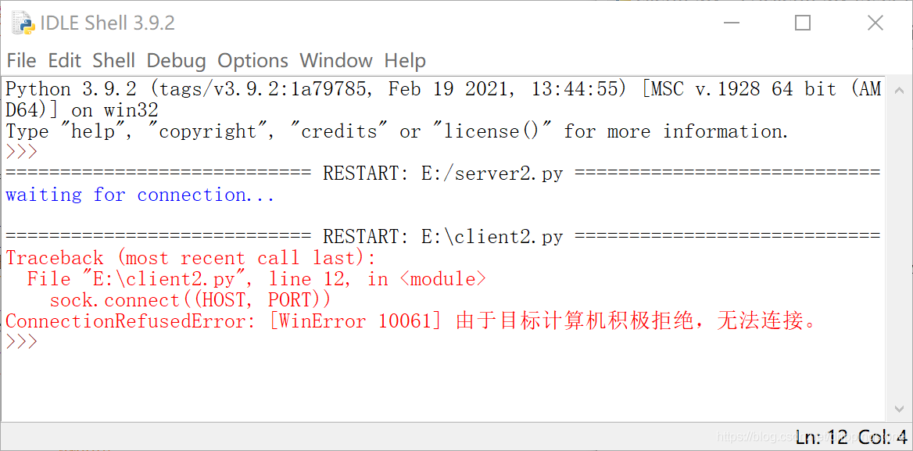Screen dimensions: 913x451
Task: Click the scrollbar down arrow
Action: pos(900,408)
